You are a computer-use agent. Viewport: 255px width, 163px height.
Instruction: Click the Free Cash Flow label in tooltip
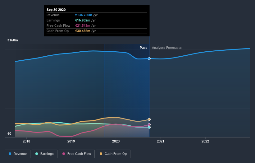(58, 26)
